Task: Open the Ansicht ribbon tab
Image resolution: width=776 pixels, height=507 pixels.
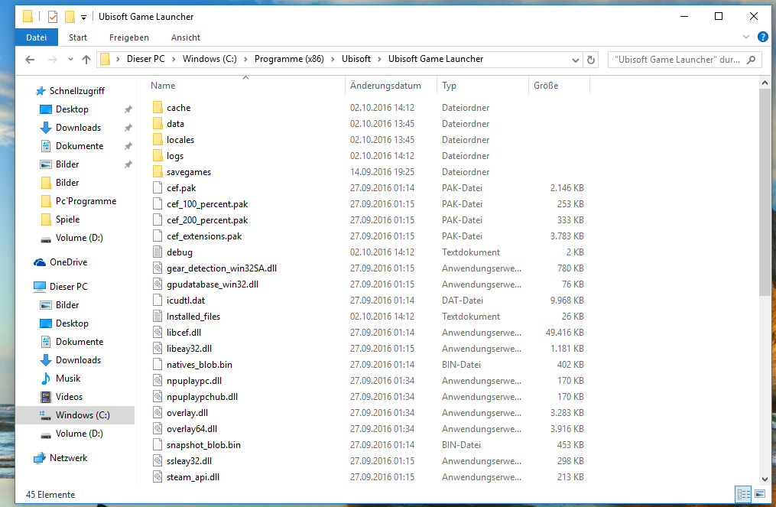Action: point(186,37)
